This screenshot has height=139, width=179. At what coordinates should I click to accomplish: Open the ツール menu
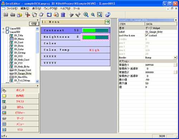[x=76, y=9]
